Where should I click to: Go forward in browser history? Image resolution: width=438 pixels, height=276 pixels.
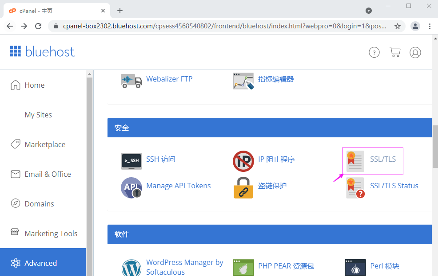click(x=24, y=26)
